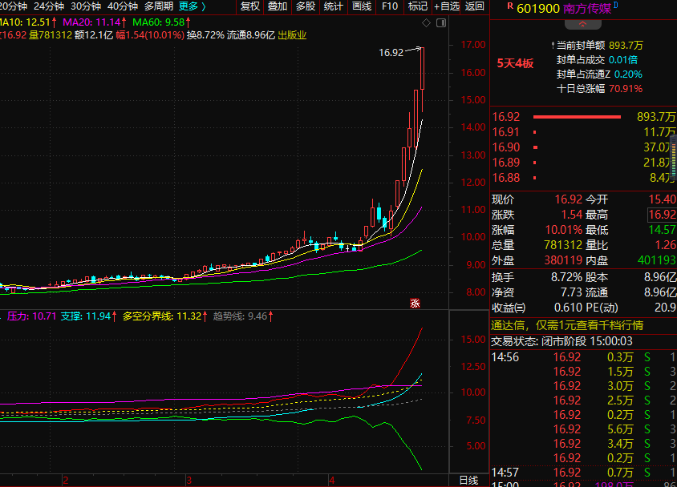Expand the 更多 period options

click(x=192, y=6)
